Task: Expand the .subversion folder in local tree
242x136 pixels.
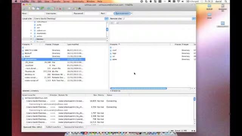Action: click(31, 31)
